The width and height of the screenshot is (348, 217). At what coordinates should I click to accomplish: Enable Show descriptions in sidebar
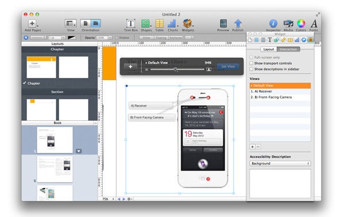(x=251, y=69)
